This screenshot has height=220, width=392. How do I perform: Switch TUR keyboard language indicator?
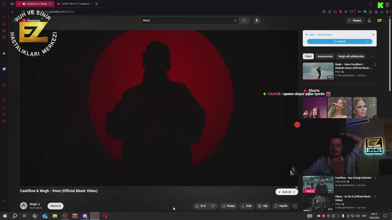pyautogui.click(x=364, y=216)
